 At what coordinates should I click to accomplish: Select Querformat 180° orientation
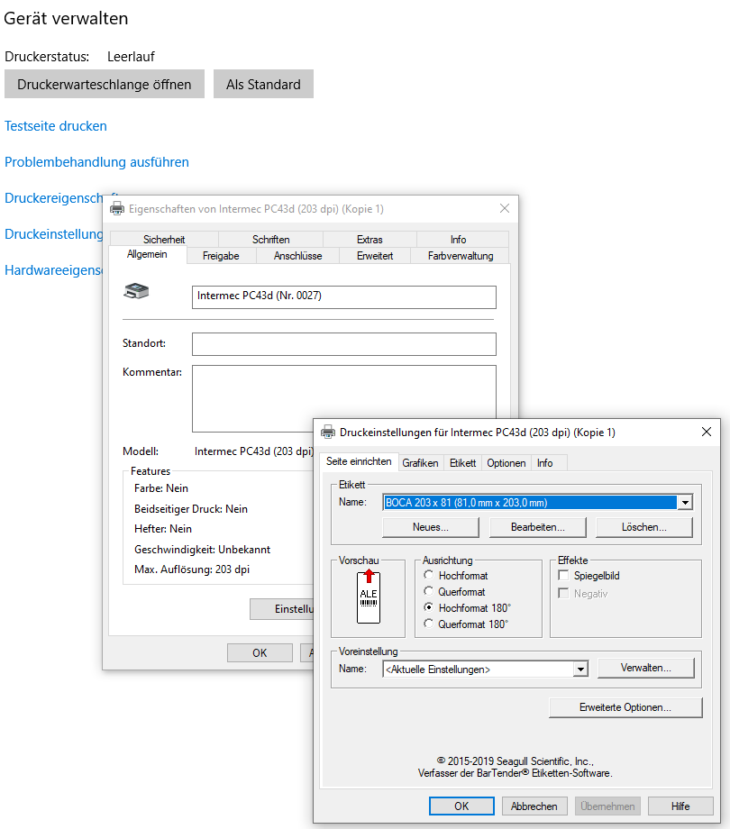click(x=429, y=624)
